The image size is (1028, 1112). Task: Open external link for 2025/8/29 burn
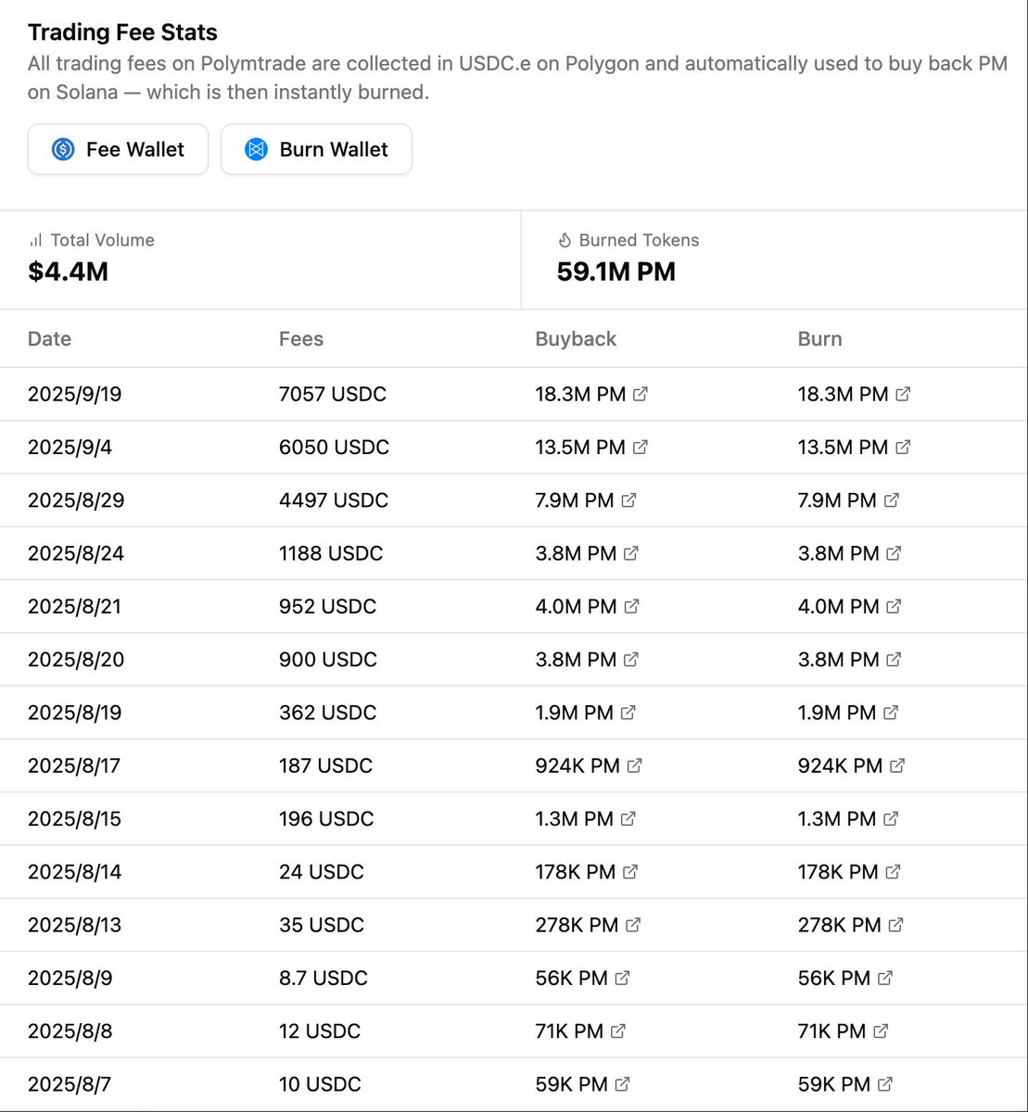tap(891, 500)
